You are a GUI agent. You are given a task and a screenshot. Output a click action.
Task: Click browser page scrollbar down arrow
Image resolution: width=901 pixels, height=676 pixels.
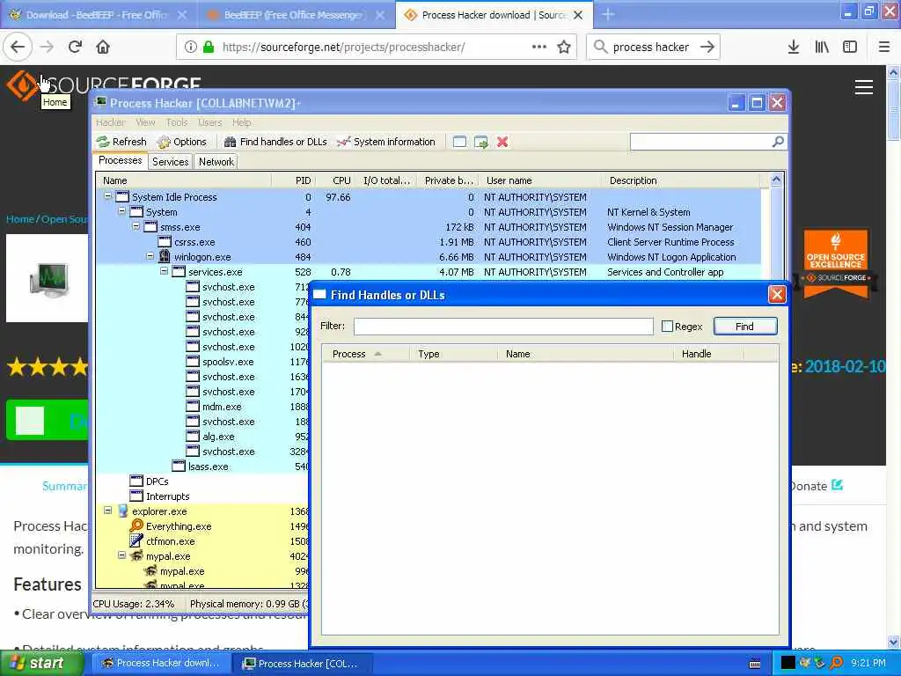point(894,642)
